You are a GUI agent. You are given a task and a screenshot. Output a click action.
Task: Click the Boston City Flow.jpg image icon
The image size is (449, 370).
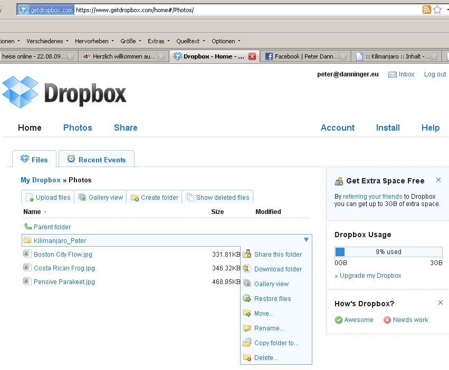27,254
